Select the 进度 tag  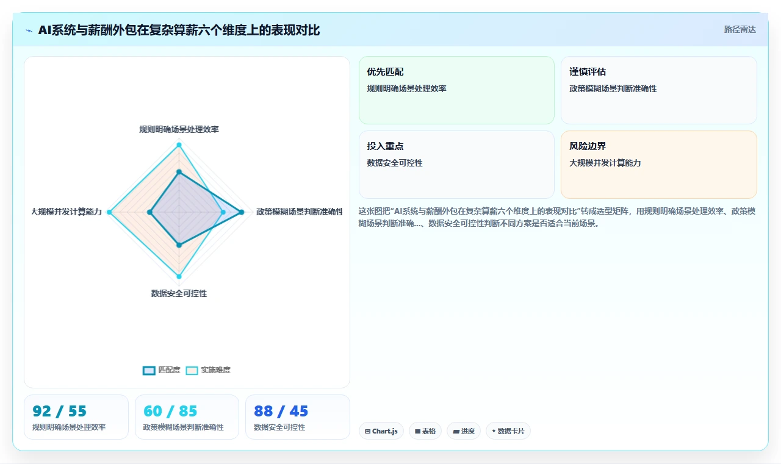(464, 431)
